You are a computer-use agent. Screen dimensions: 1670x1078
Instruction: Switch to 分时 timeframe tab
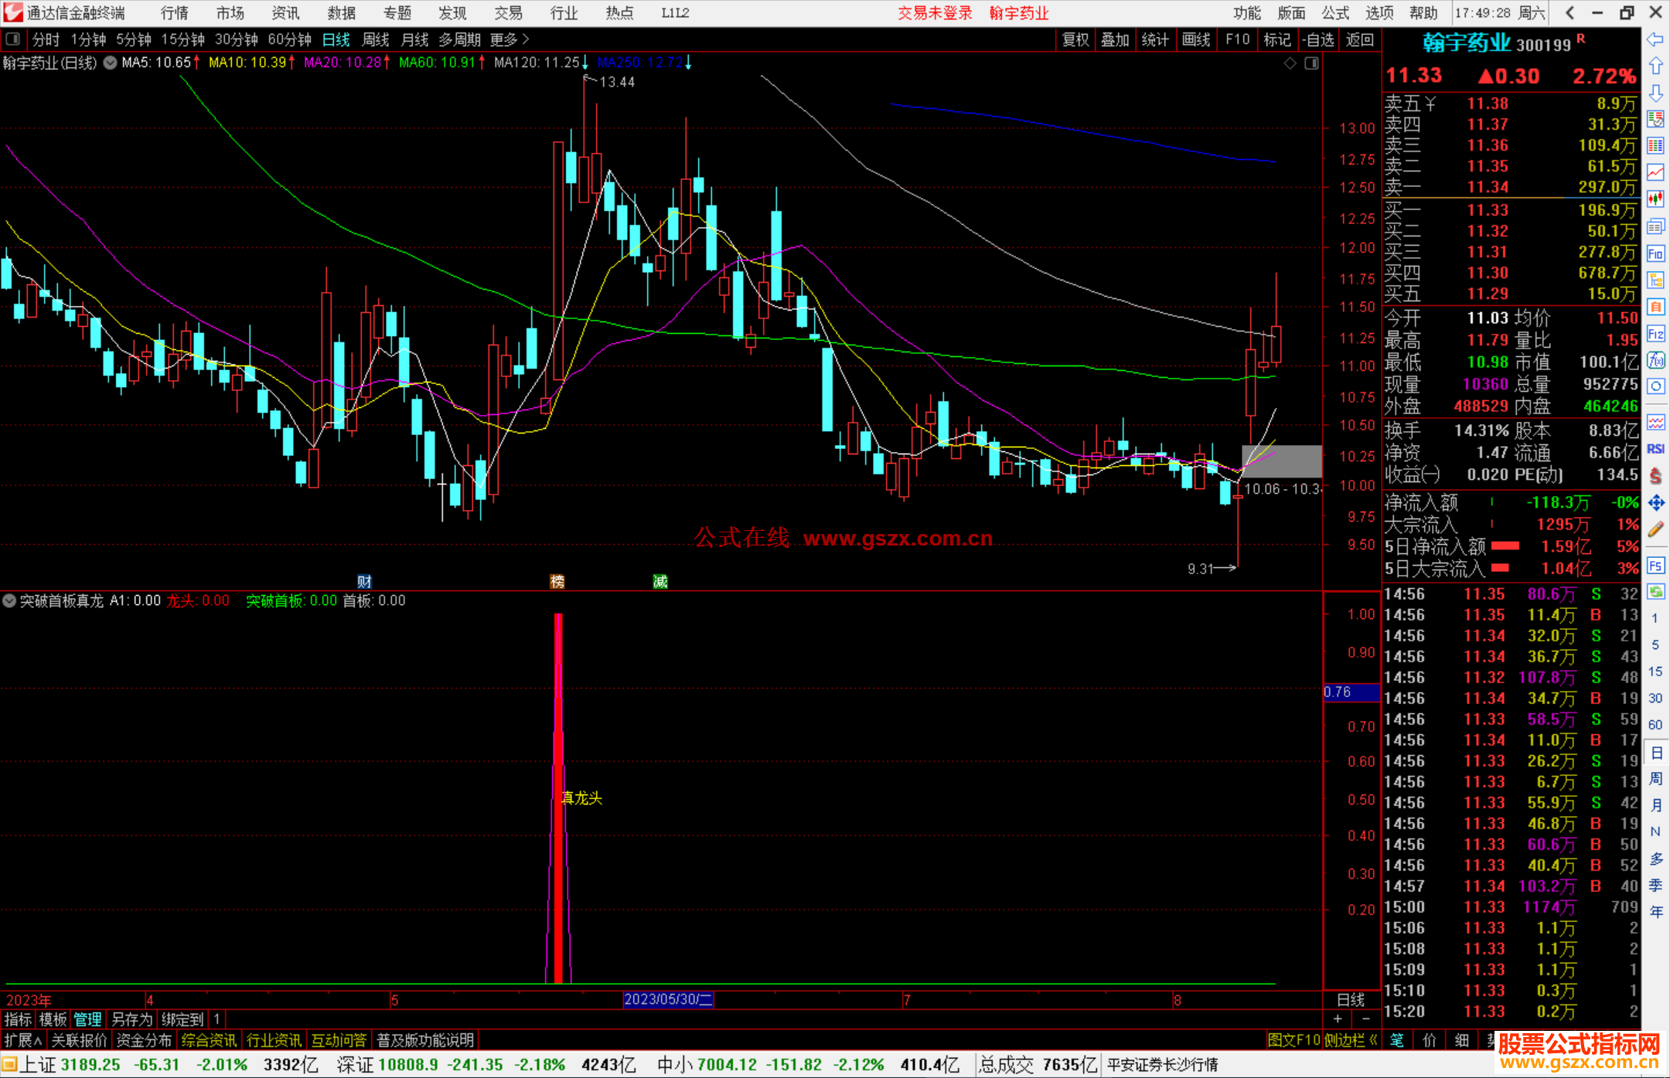click(x=46, y=39)
